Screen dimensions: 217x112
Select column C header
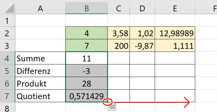pyautogui.click(x=118, y=8)
